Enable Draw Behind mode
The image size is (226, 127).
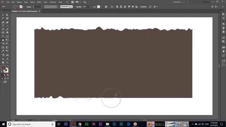coord(5,78)
